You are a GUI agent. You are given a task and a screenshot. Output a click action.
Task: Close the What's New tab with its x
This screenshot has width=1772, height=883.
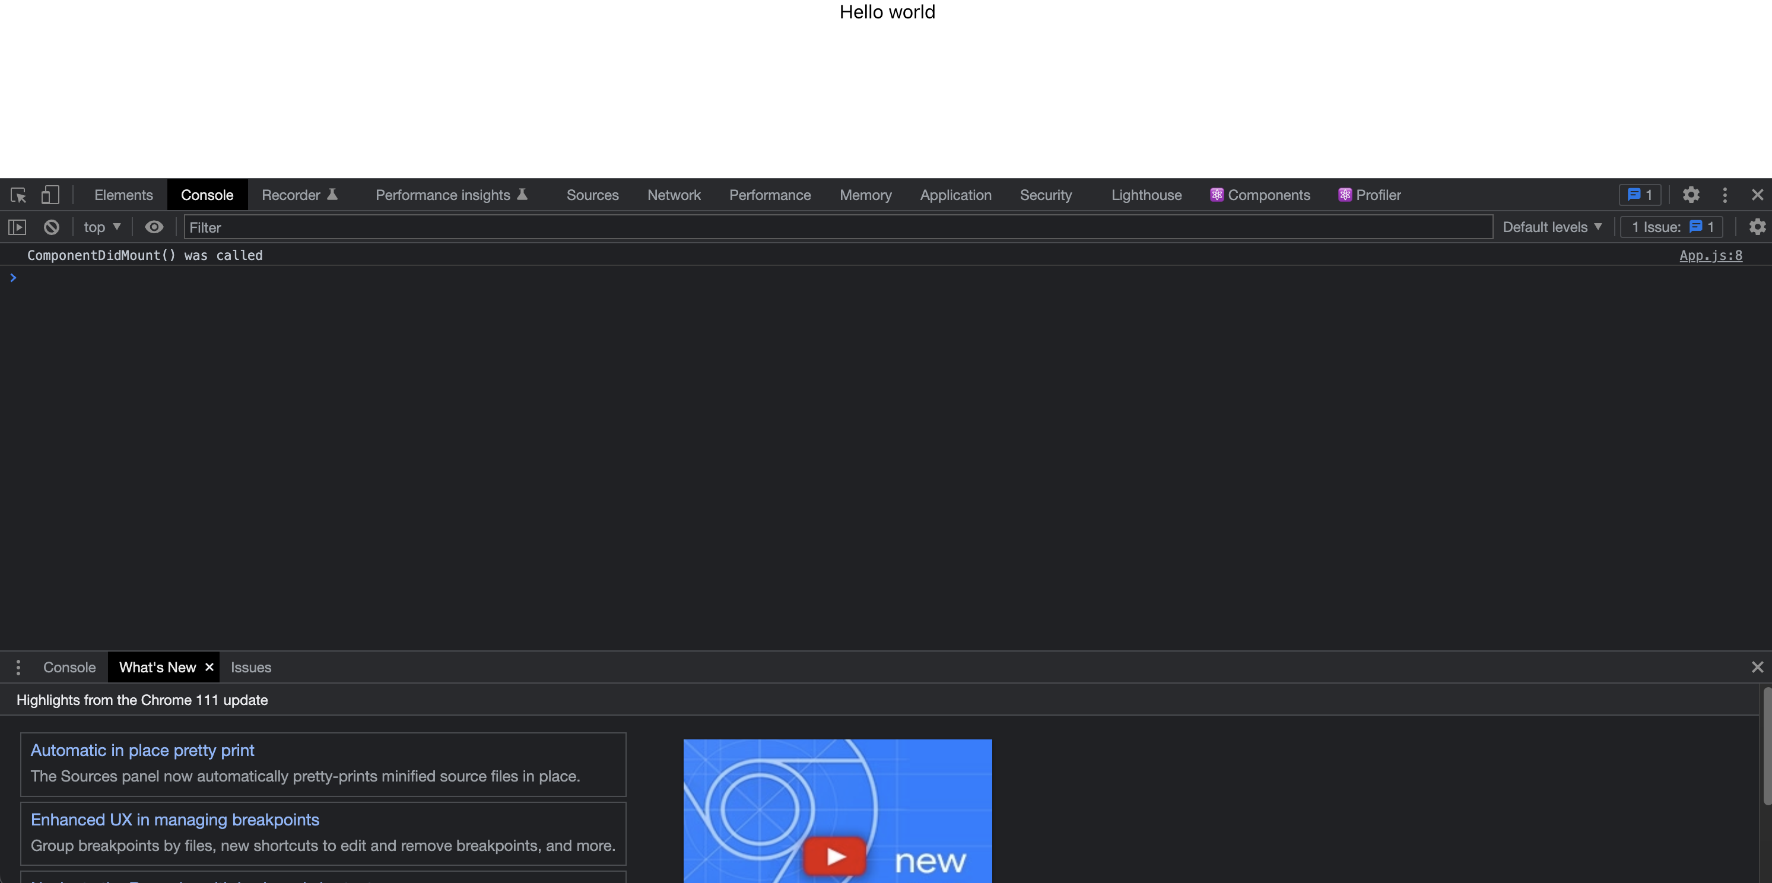click(210, 667)
